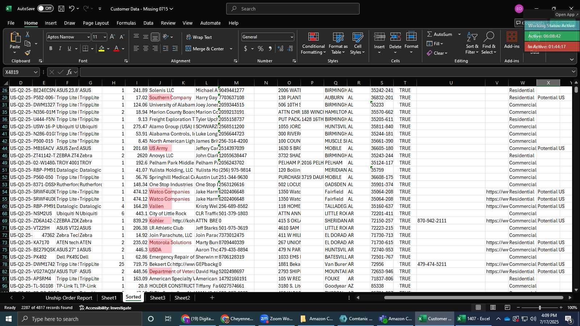
Task: Expand the formula bar
Action: pyautogui.click(x=573, y=72)
